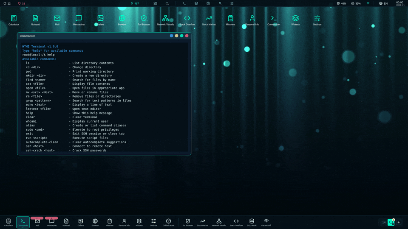Open the app grid in top bar
Screen dimensions: 408x229
point(155,3)
